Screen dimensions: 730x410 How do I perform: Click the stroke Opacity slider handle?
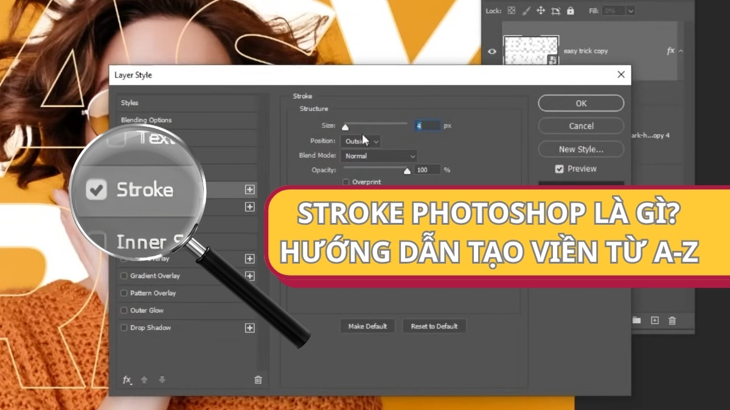(x=407, y=171)
